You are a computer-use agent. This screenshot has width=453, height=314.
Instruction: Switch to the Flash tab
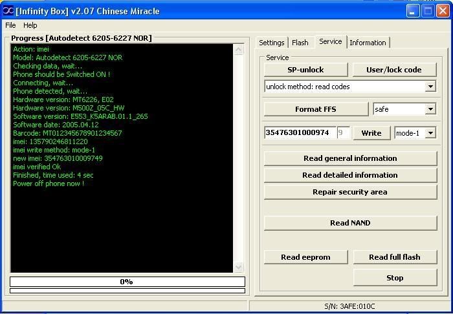300,43
